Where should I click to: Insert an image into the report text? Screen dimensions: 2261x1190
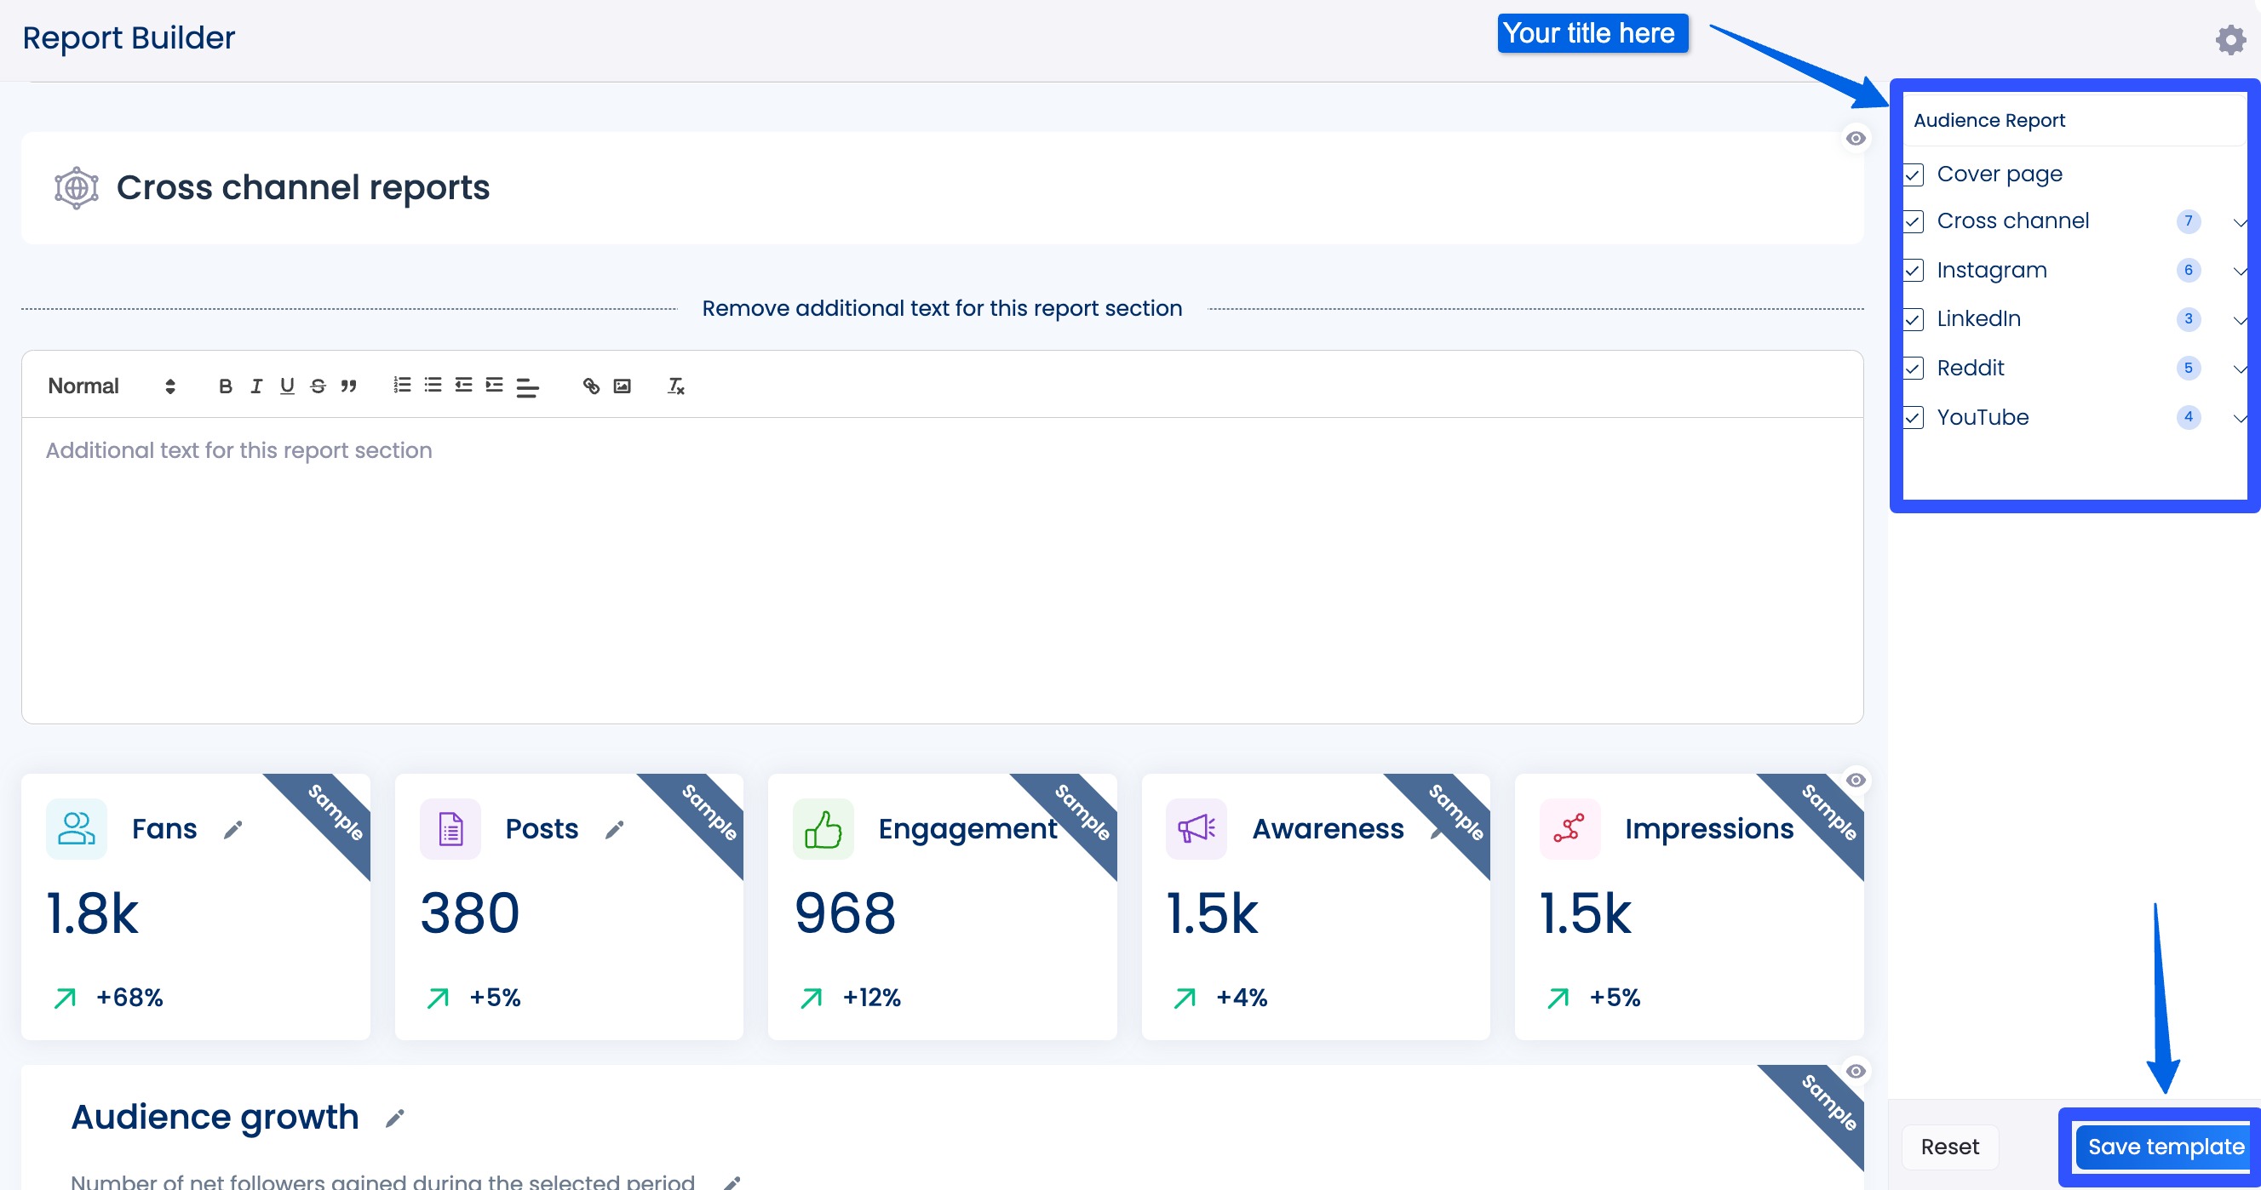[x=623, y=386]
